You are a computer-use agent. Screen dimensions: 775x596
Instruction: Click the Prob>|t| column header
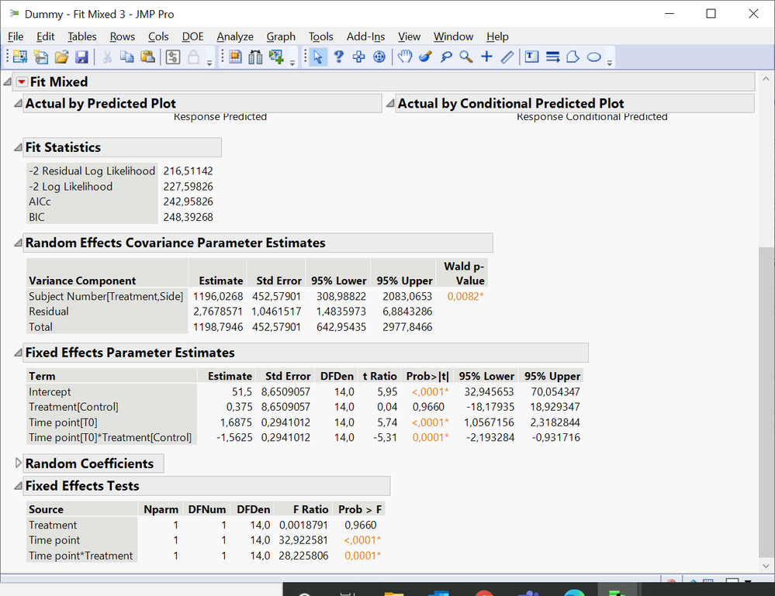click(427, 376)
